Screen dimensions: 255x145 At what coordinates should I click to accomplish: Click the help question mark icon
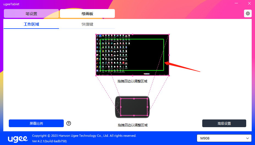[x=69, y=123]
